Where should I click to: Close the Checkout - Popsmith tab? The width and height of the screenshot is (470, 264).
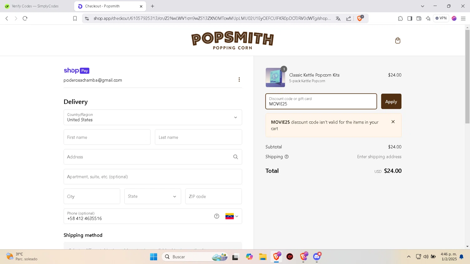point(141,6)
